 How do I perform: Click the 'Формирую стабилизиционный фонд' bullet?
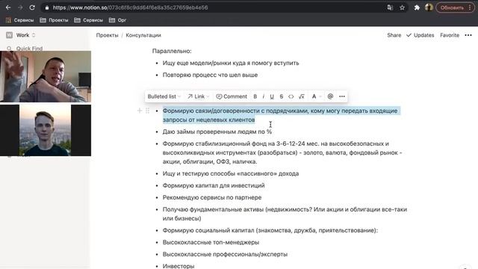pyautogui.click(x=282, y=152)
